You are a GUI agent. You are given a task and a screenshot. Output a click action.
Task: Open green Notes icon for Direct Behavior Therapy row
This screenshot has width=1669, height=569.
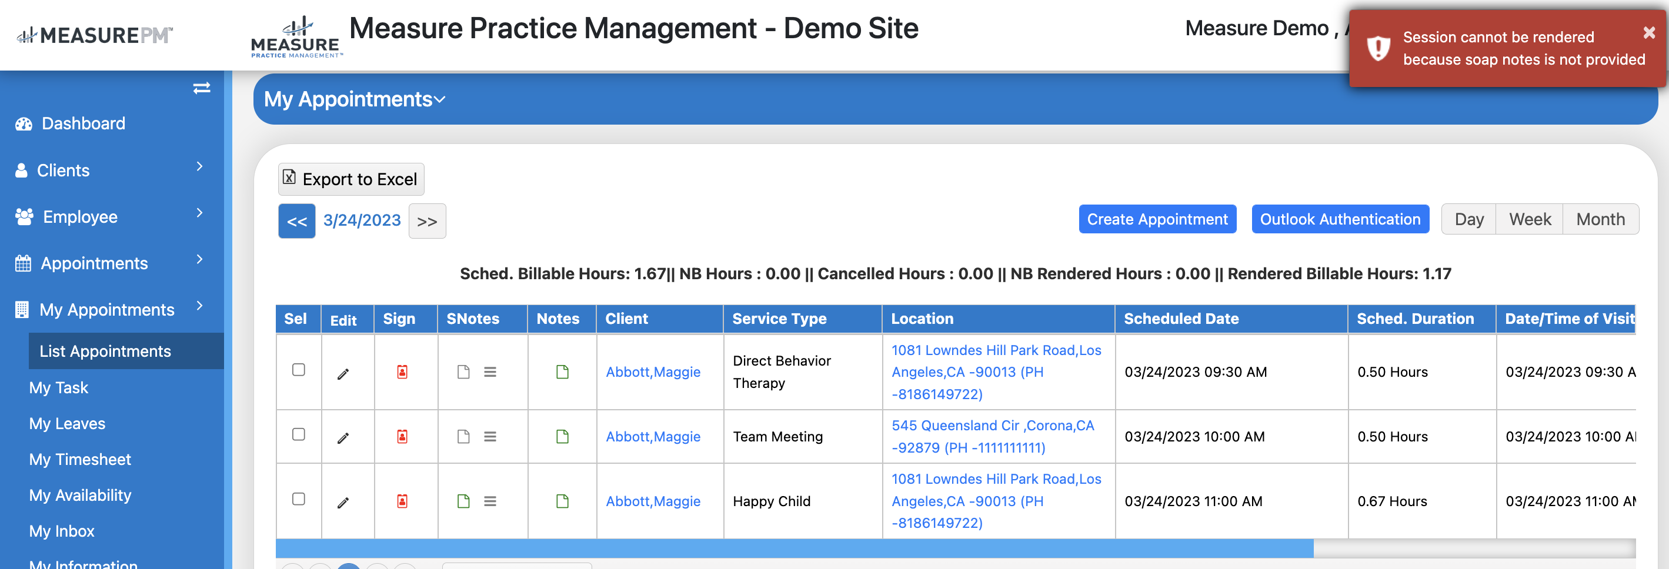pos(562,371)
